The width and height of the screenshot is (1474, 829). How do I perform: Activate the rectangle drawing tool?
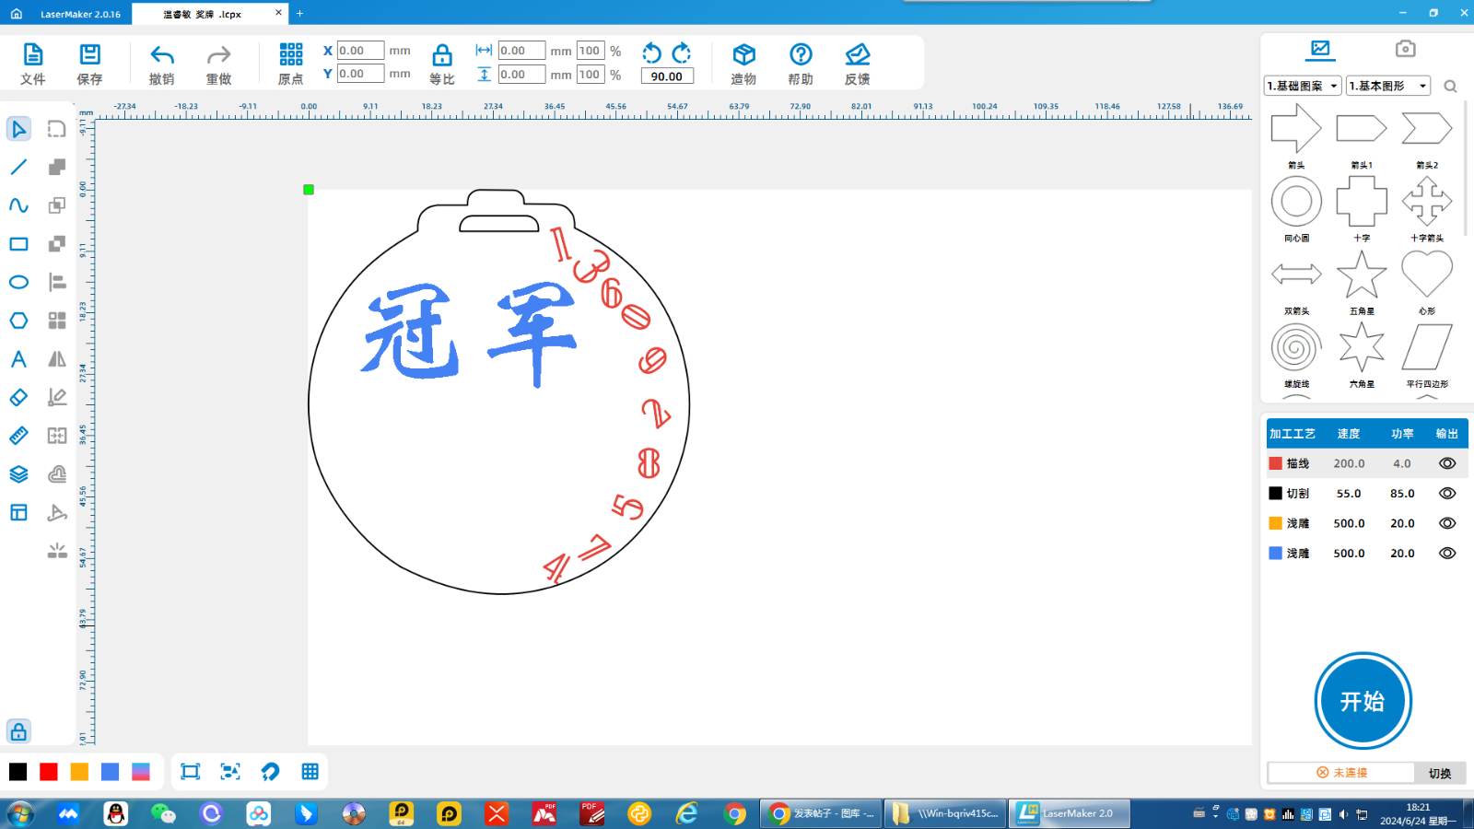pyautogui.click(x=18, y=243)
